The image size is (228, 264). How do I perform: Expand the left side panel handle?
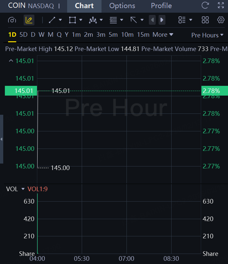pos(2,139)
